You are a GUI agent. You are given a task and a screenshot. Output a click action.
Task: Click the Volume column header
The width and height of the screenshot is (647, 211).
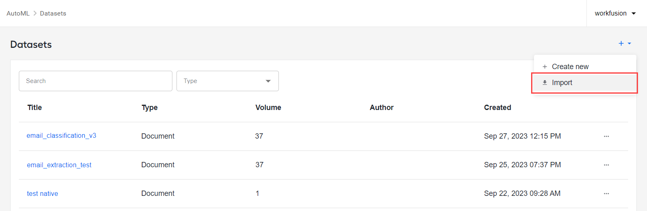268,108
